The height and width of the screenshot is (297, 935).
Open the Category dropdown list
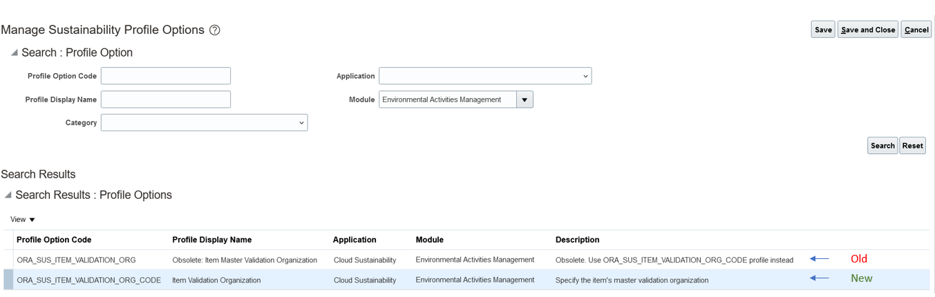205,123
